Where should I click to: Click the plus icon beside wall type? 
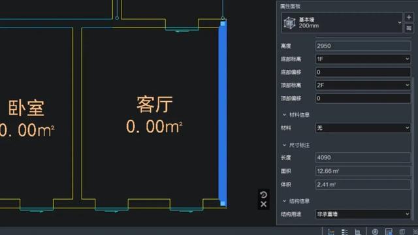409,18
